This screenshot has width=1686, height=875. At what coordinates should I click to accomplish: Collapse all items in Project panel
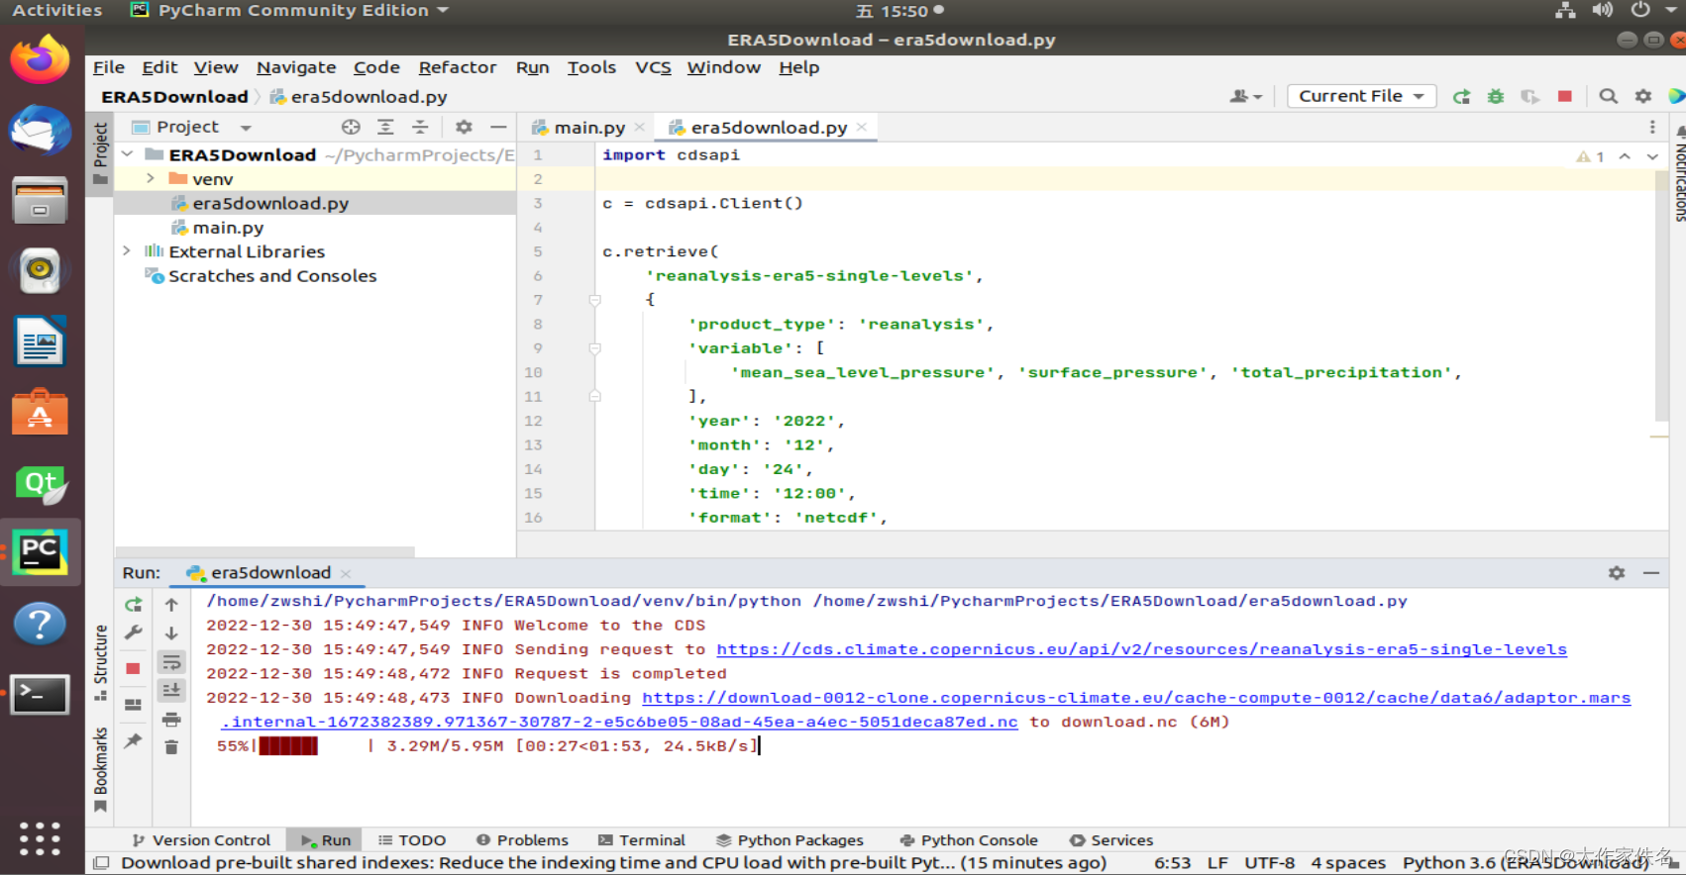420,127
